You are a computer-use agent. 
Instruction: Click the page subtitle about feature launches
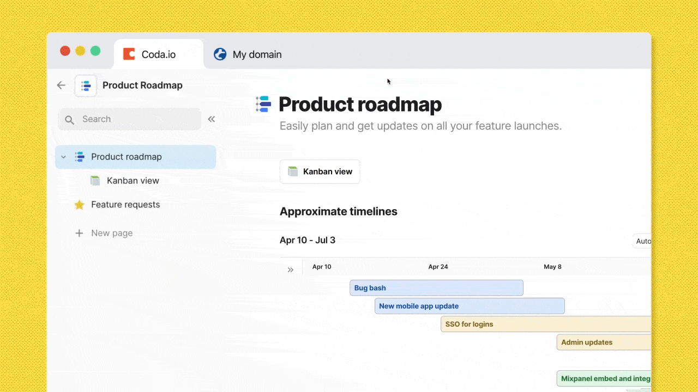tap(420, 126)
